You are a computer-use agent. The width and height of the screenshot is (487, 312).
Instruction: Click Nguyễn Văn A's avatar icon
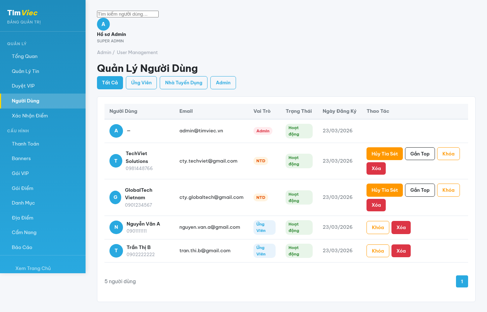pyautogui.click(x=116, y=227)
